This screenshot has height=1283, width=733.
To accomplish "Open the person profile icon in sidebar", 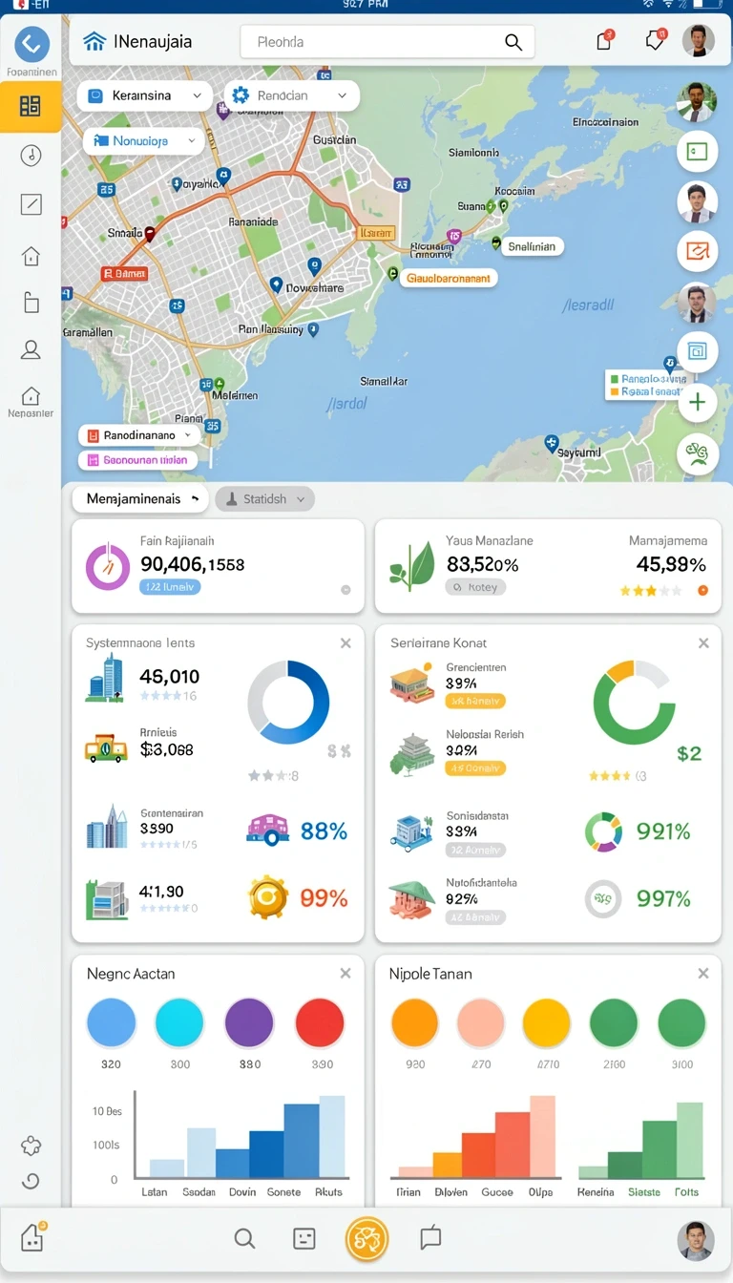I will pyautogui.click(x=31, y=349).
